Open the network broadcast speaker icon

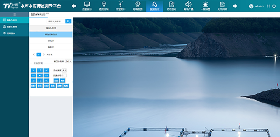click(x=188, y=6)
